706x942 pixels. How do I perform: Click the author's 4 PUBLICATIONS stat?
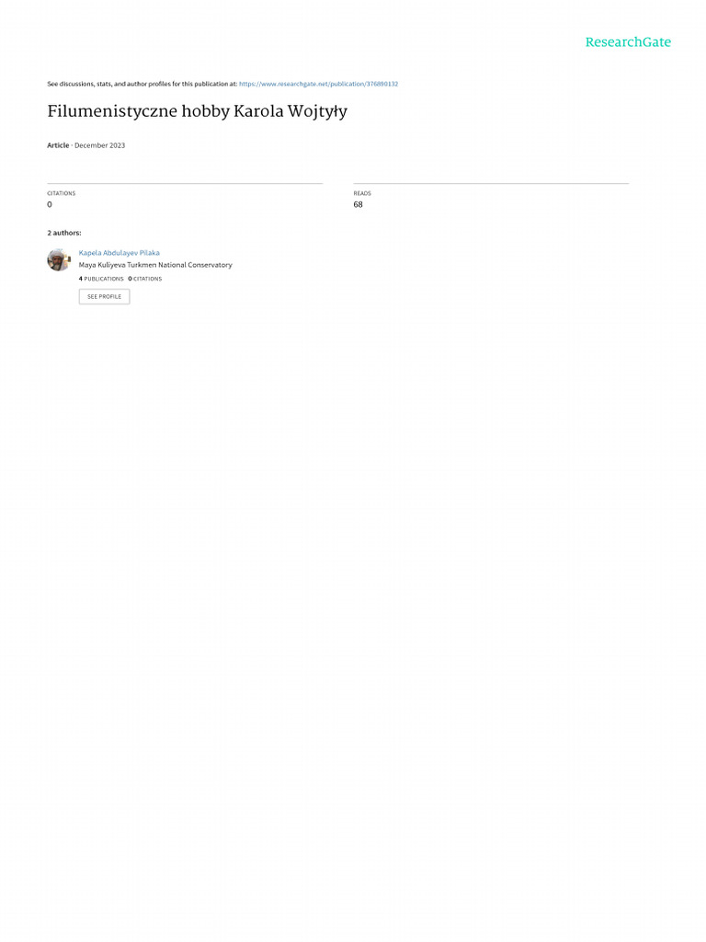click(x=101, y=279)
